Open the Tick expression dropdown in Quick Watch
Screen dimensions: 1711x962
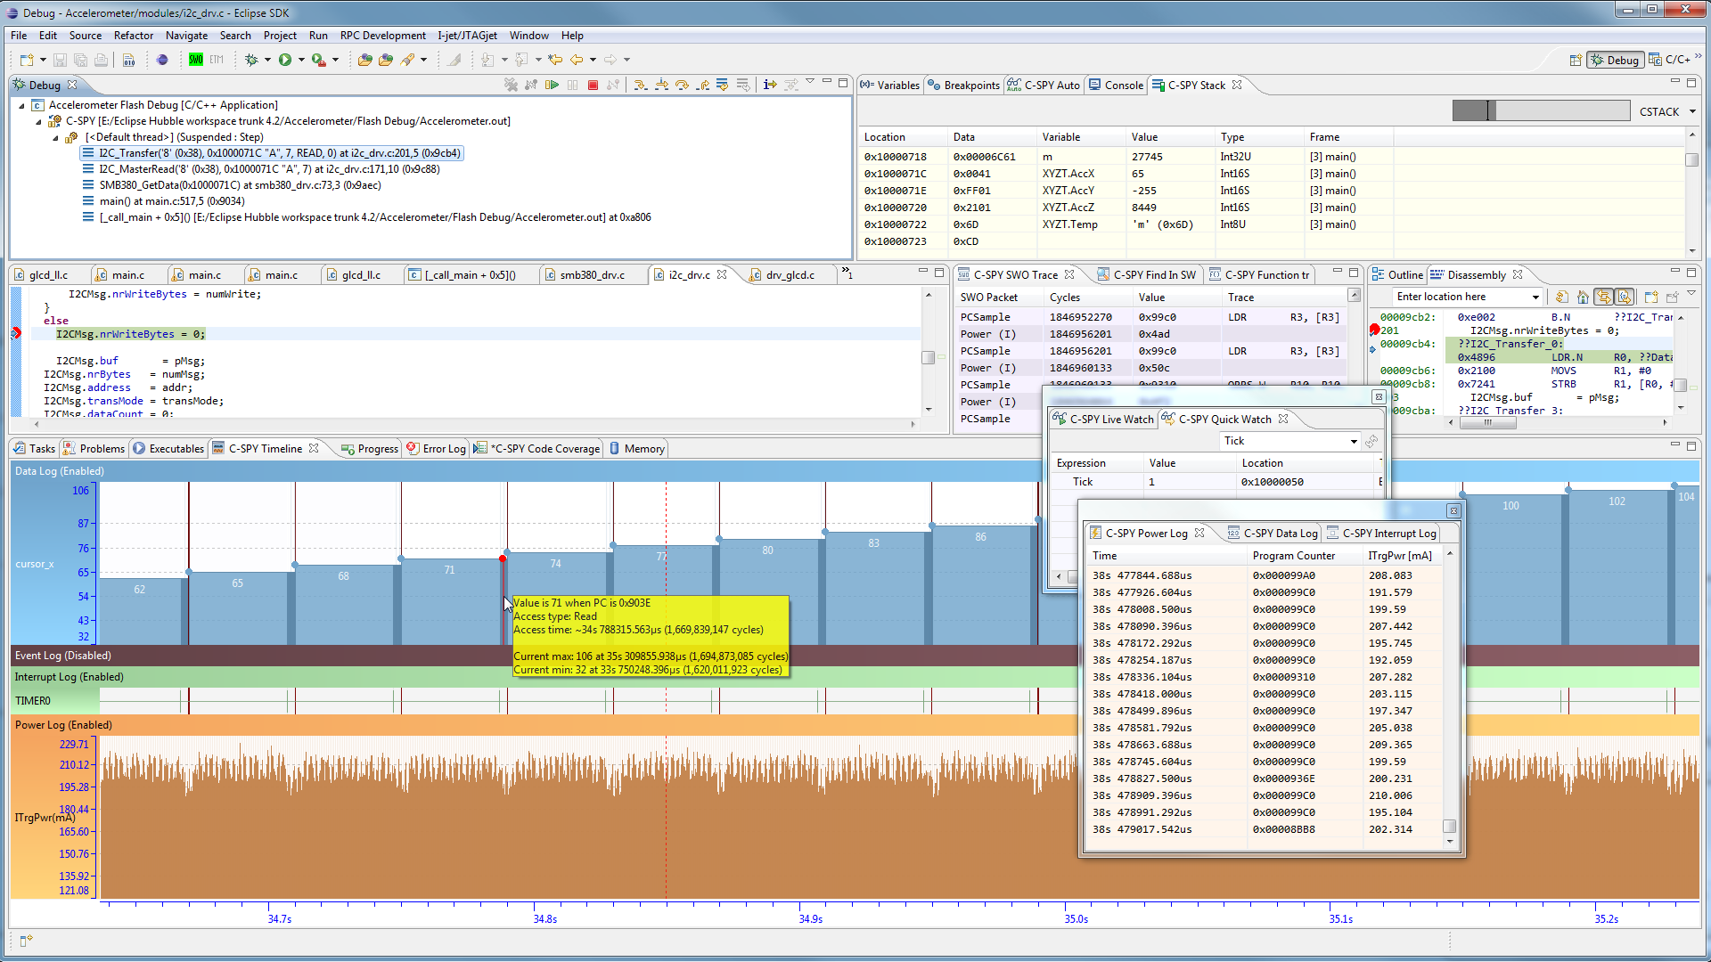[x=1354, y=441]
